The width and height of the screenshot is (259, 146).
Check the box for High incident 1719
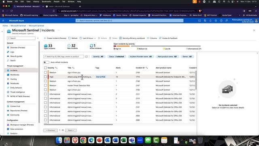pyautogui.click(x=45, y=77)
